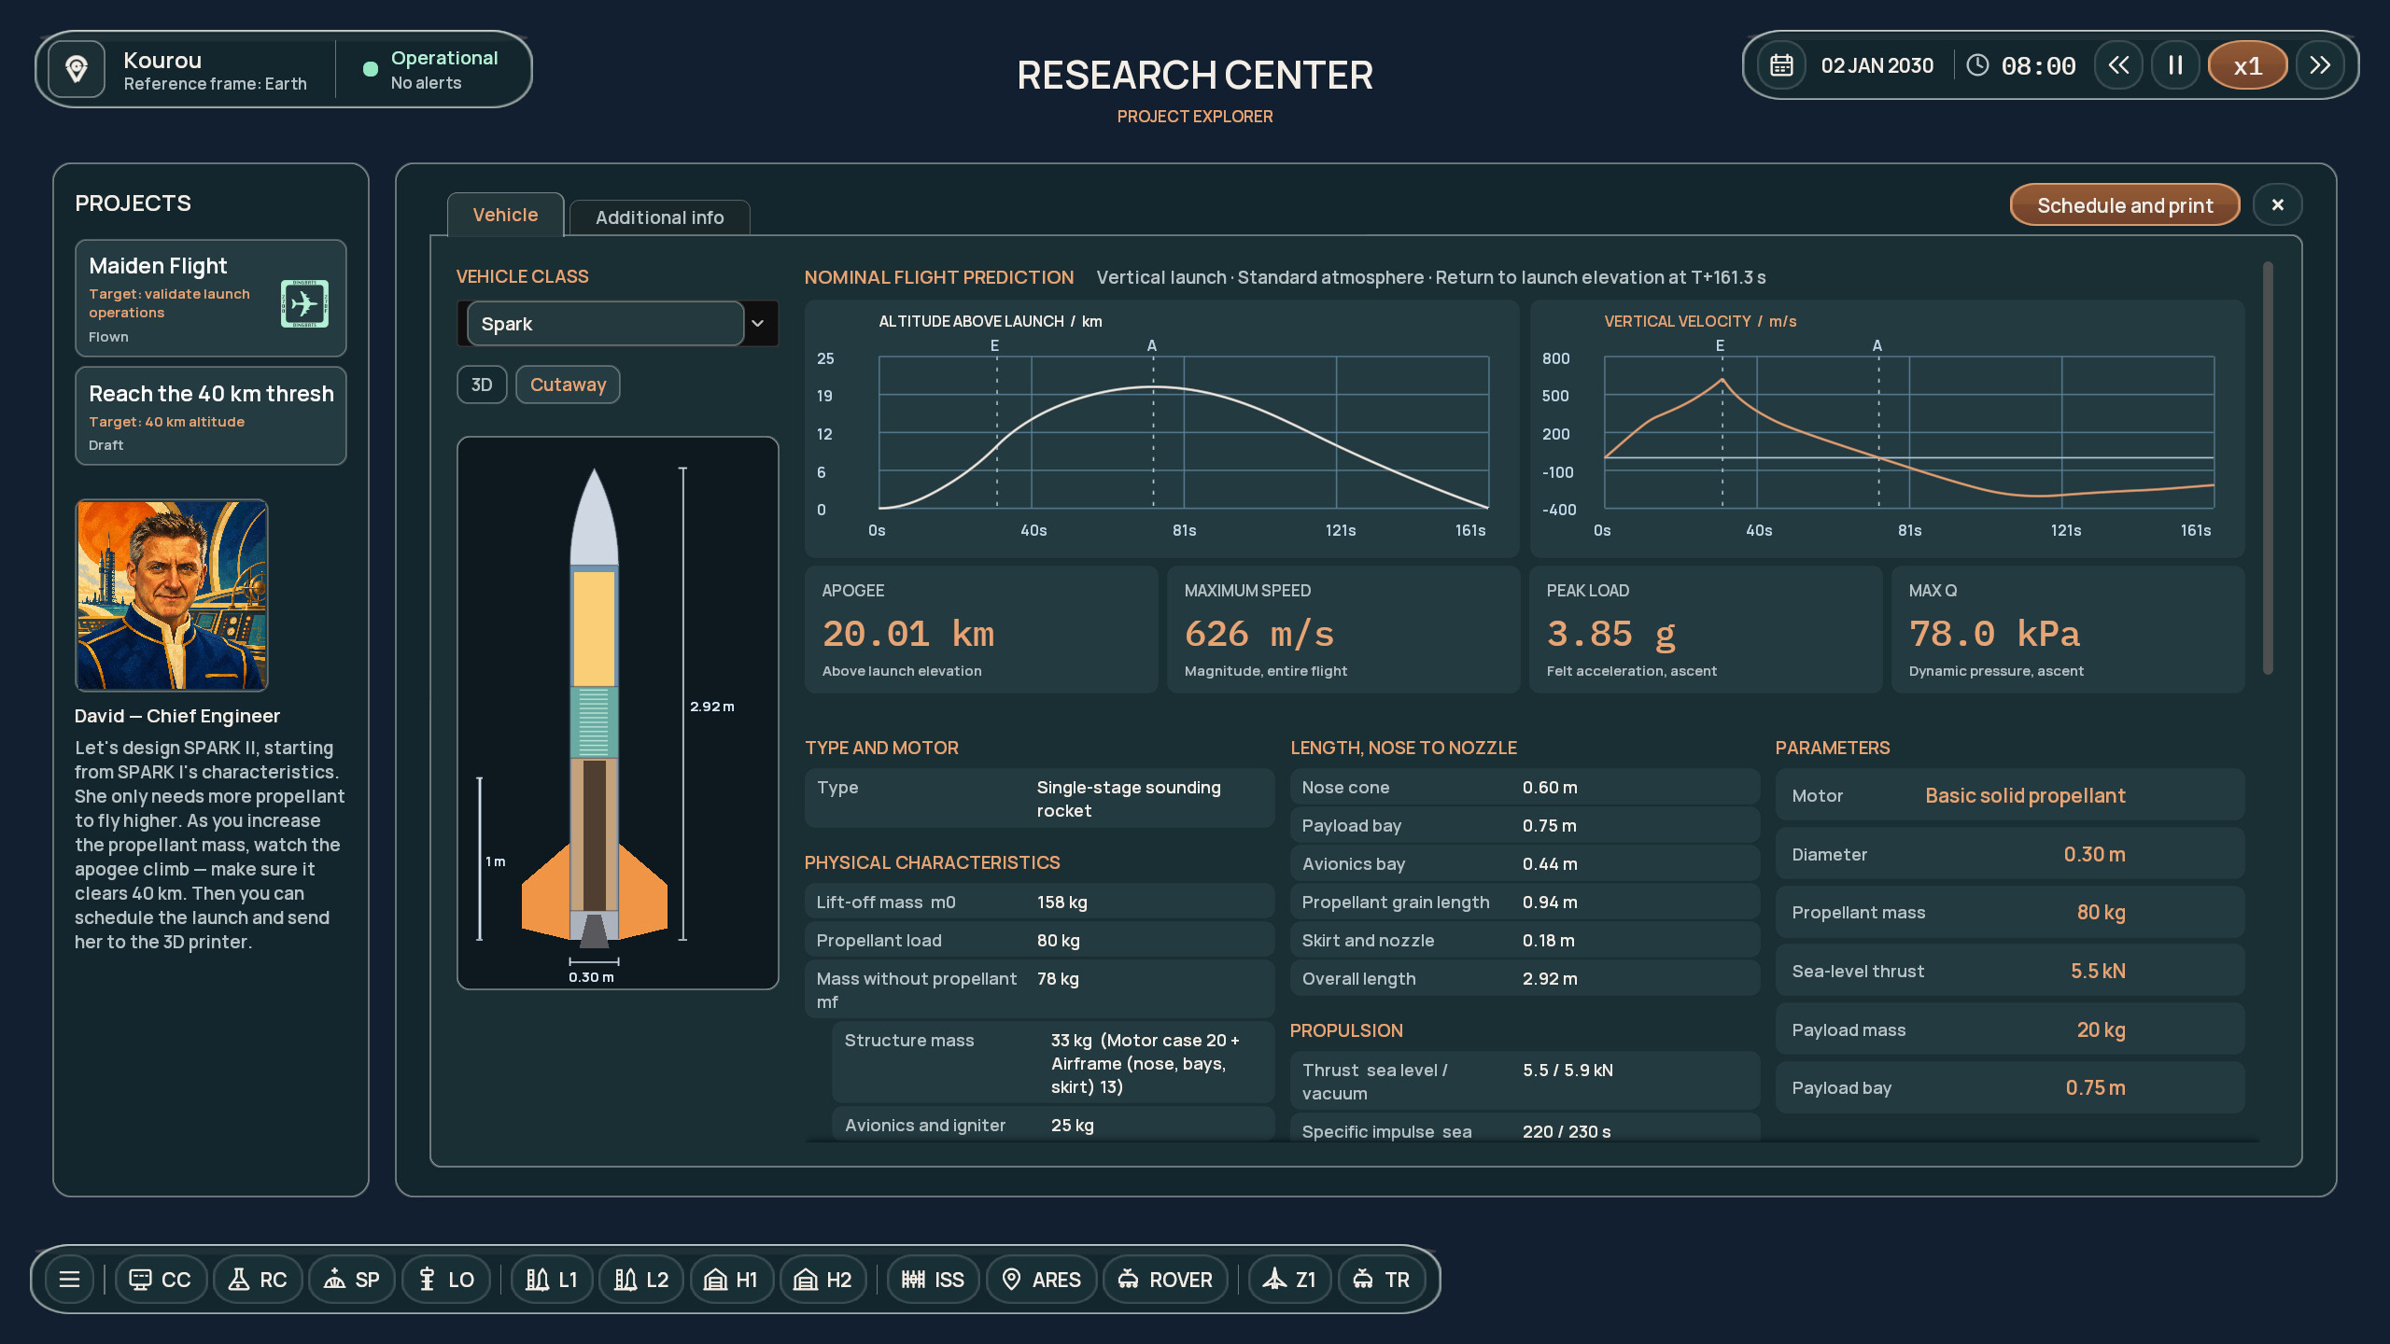Select the Reach the 40 km project
2390x1344 pixels.
211,416
